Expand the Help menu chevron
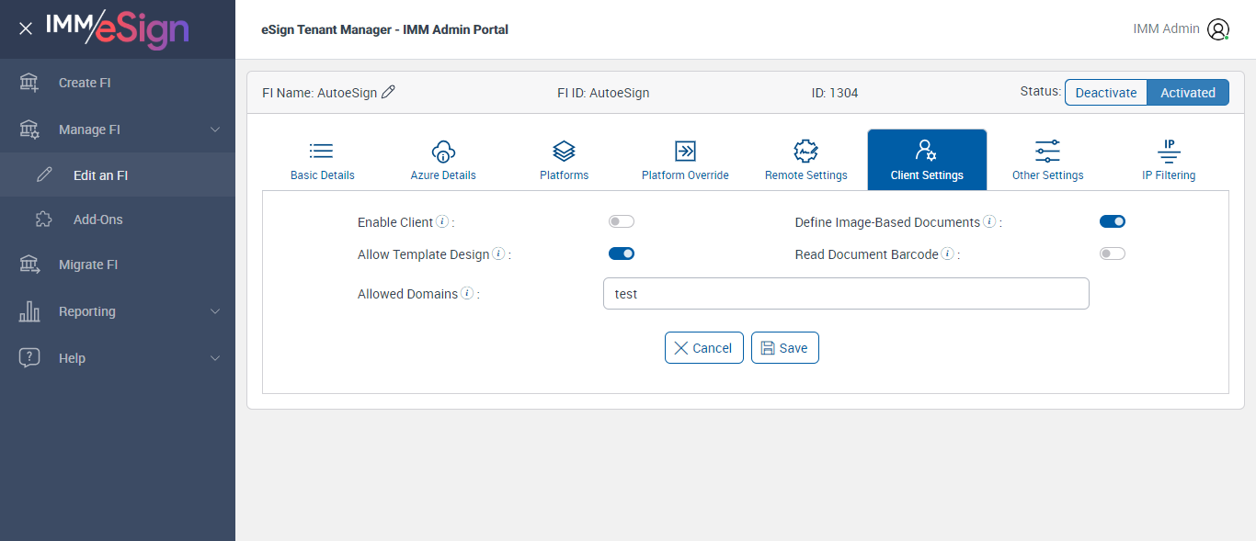This screenshot has height=541, width=1256. [215, 358]
